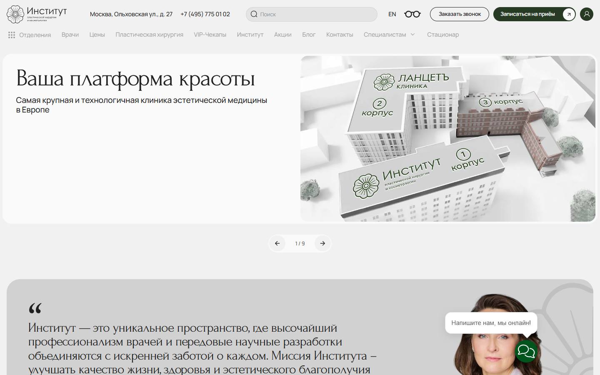The width and height of the screenshot is (600, 375).
Task: Expand the Специалистам dropdown chevron
Action: 412,35
